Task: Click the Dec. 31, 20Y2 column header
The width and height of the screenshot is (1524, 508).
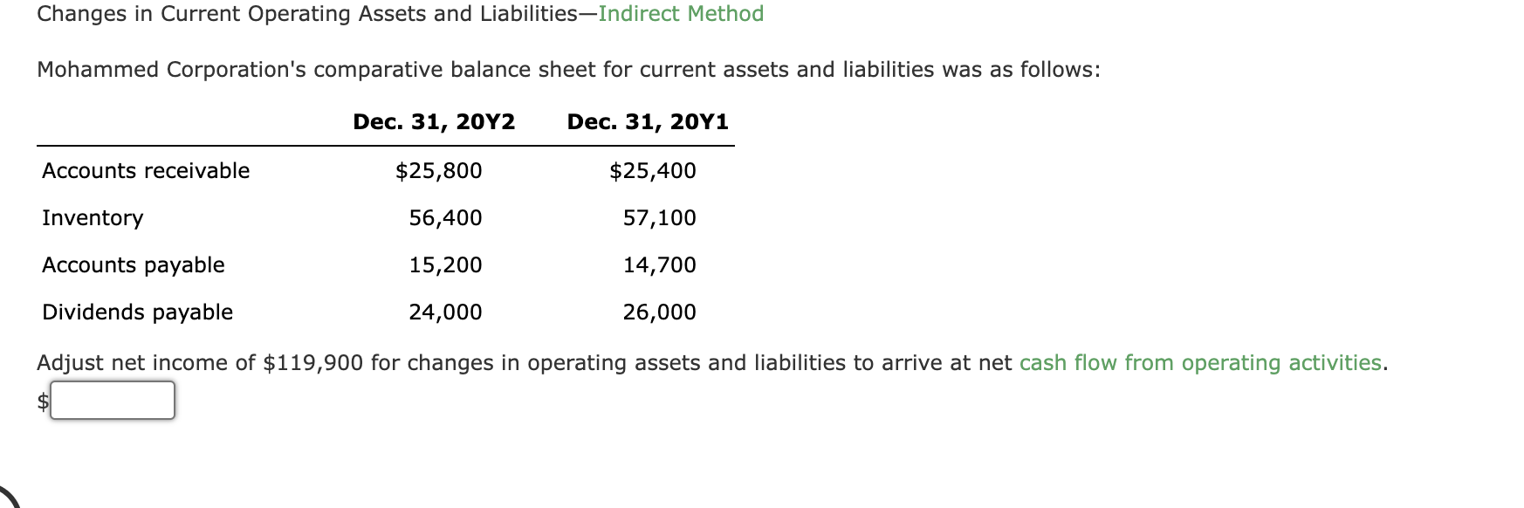Action: [x=434, y=122]
